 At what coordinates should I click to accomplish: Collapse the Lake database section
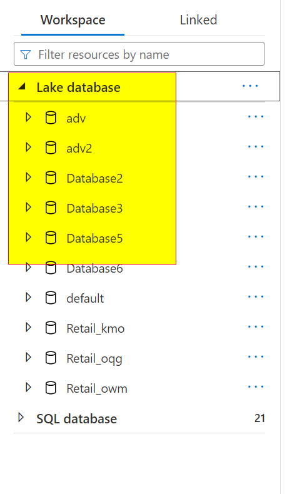22,86
